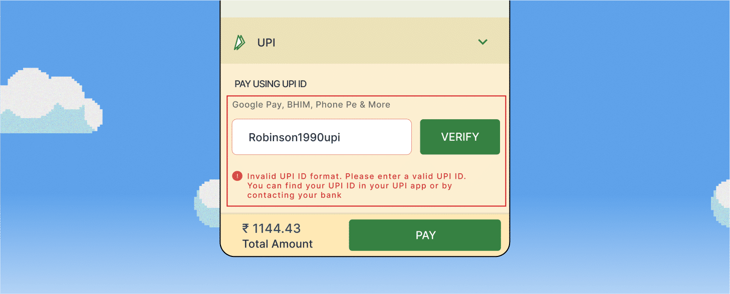Focus the UPI ID input field
Viewport: 730px width, 294px height.
point(322,137)
